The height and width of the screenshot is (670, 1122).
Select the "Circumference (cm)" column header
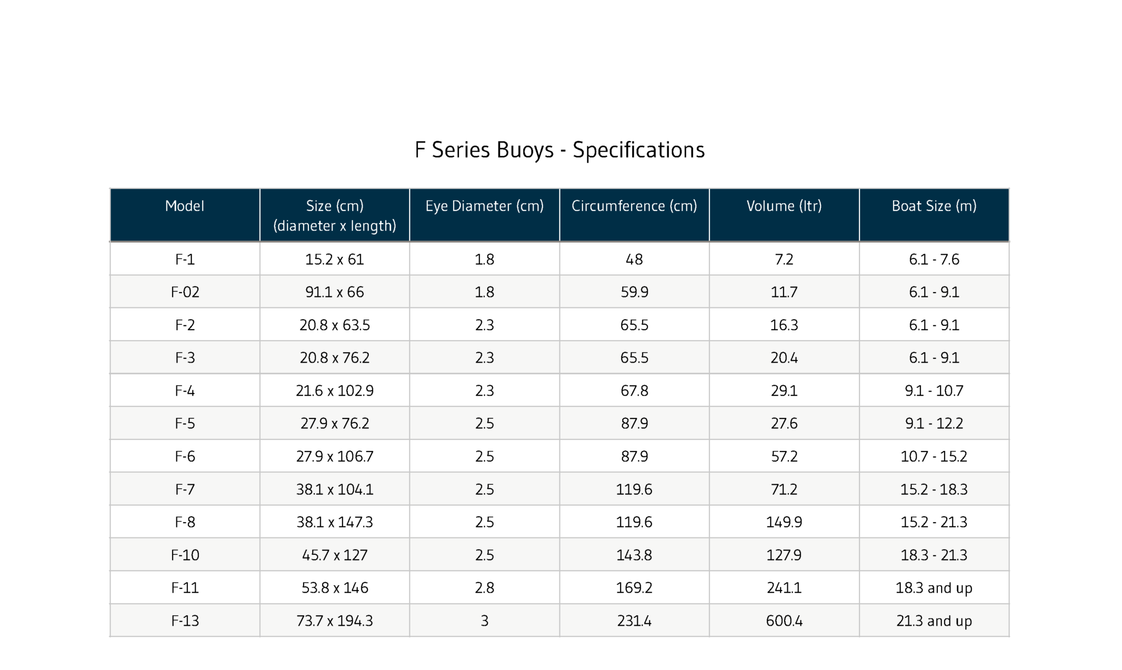point(634,207)
